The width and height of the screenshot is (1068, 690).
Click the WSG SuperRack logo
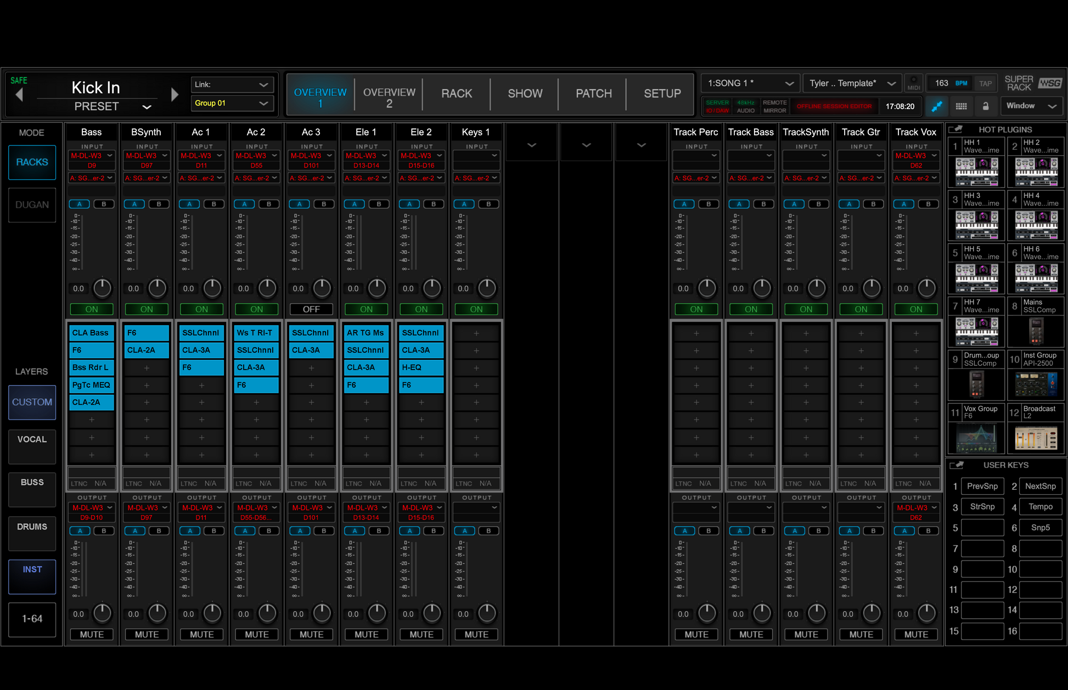[1050, 83]
